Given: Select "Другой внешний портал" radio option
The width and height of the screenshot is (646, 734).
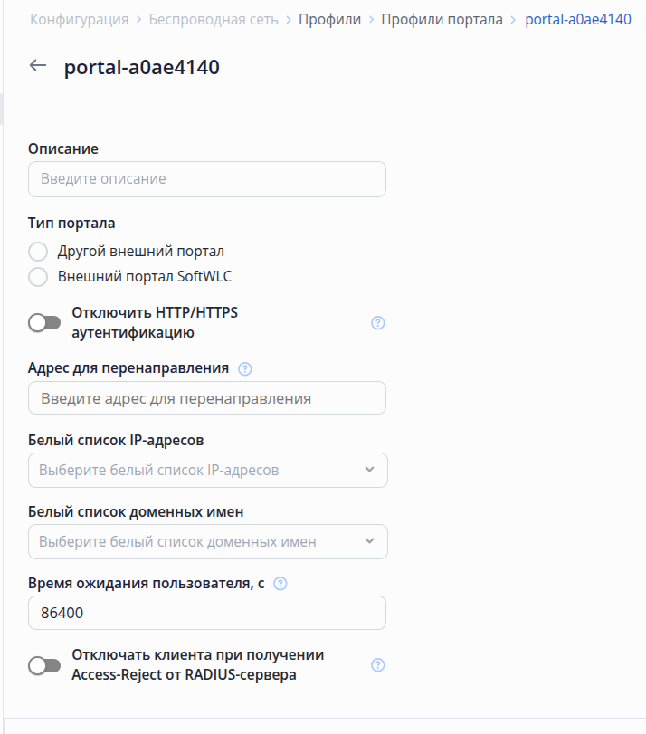Looking at the screenshot, I should pyautogui.click(x=38, y=252).
